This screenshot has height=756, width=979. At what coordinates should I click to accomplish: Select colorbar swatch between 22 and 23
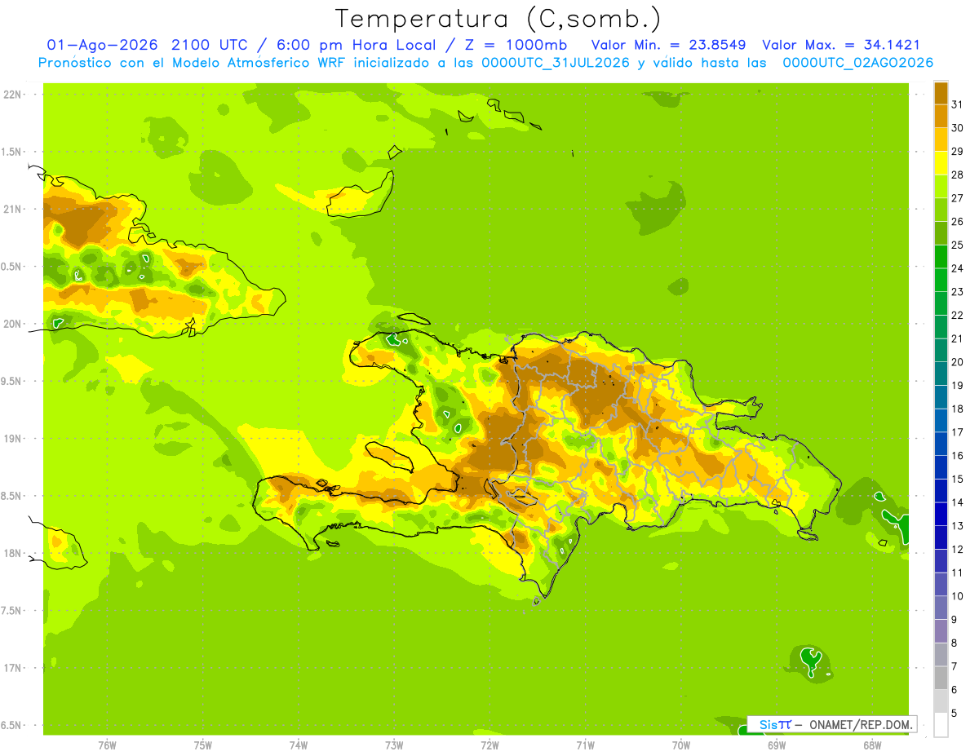941,303
